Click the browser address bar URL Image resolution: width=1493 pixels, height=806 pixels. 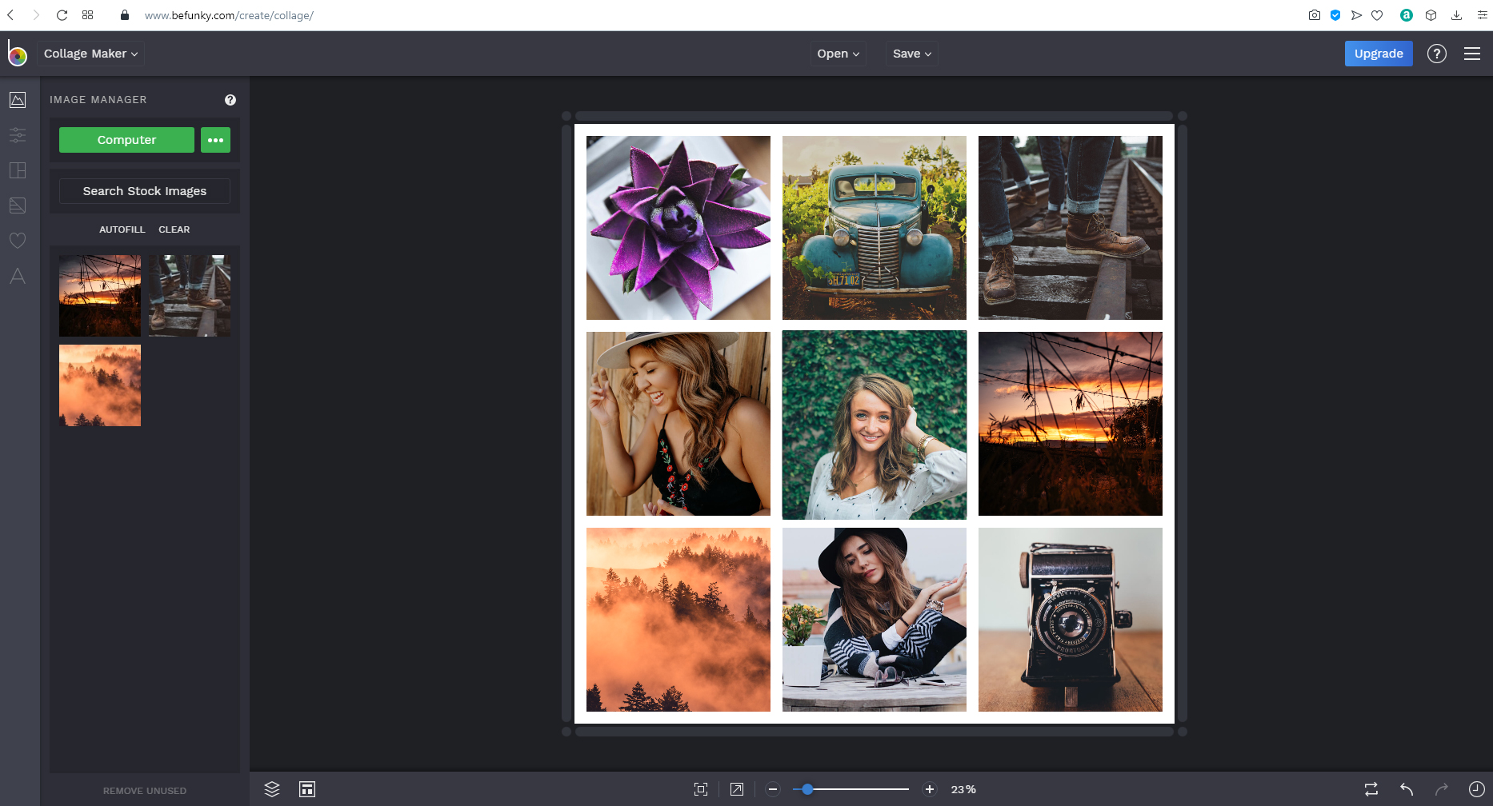(x=229, y=15)
